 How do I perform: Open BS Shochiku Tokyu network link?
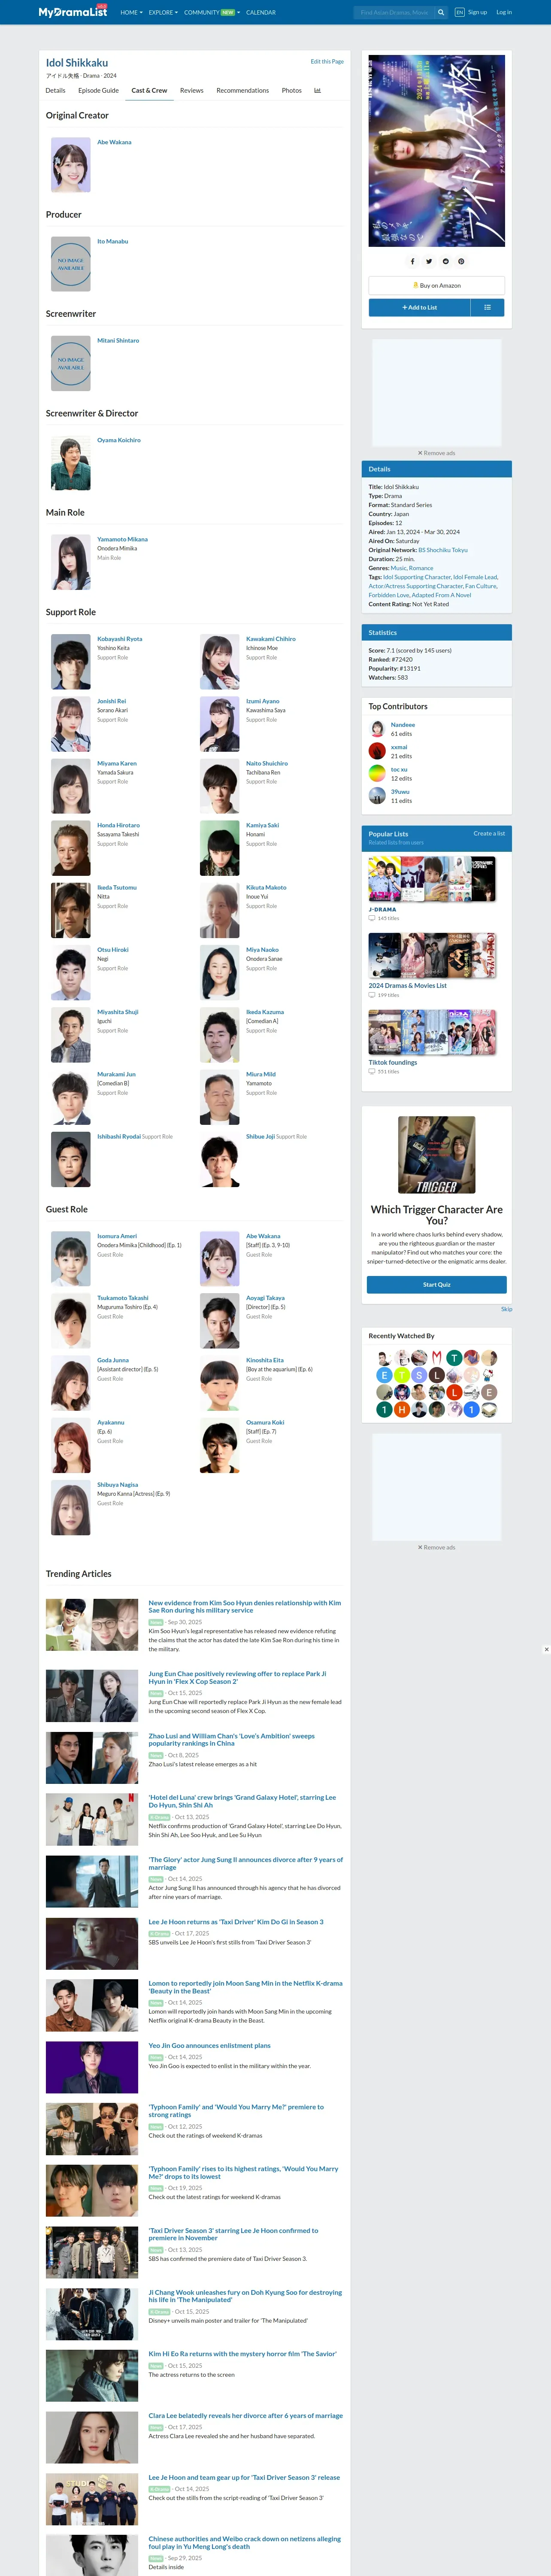(x=443, y=550)
